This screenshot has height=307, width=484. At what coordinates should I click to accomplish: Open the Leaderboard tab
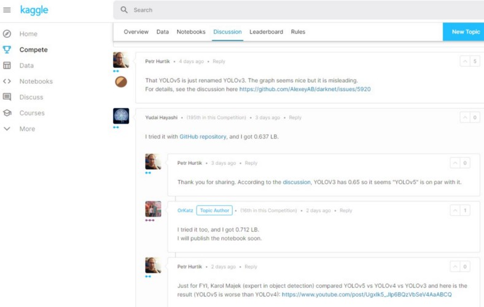tap(266, 32)
